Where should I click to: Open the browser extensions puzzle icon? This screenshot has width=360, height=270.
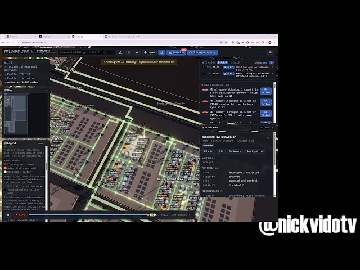pos(263,43)
